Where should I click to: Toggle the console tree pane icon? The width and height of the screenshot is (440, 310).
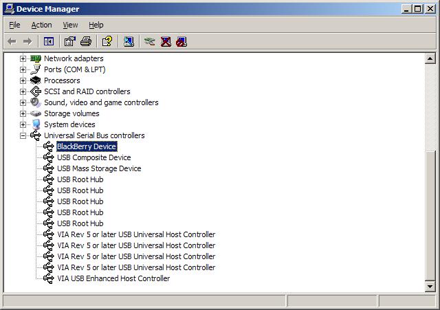point(49,41)
